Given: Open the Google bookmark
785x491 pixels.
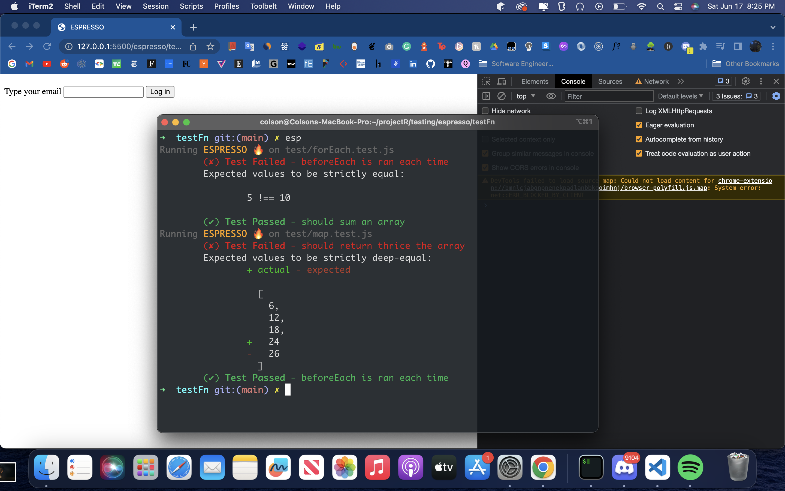Looking at the screenshot, I should coord(12,64).
